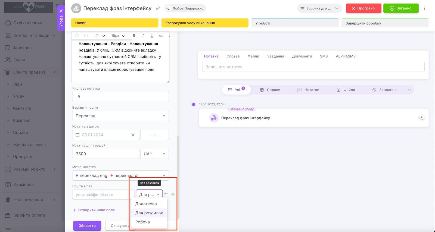Switch to the Файли tab
Screen dimensions: 435x232
coord(253,56)
